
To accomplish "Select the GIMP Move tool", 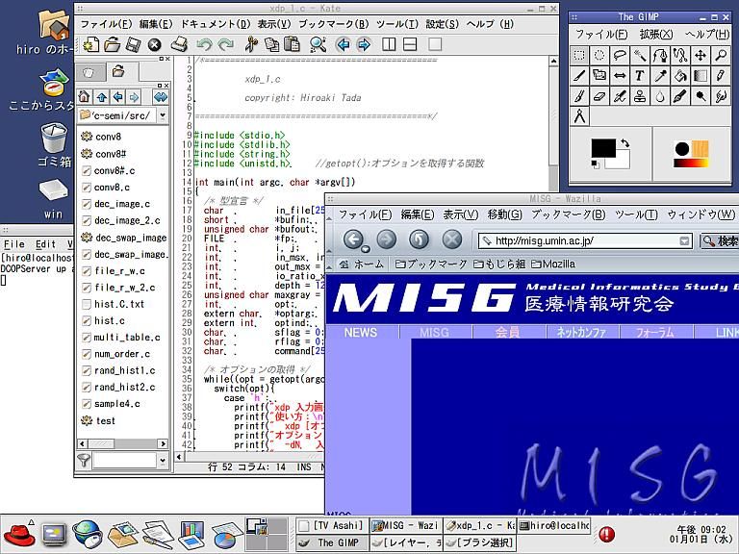I will coord(701,56).
